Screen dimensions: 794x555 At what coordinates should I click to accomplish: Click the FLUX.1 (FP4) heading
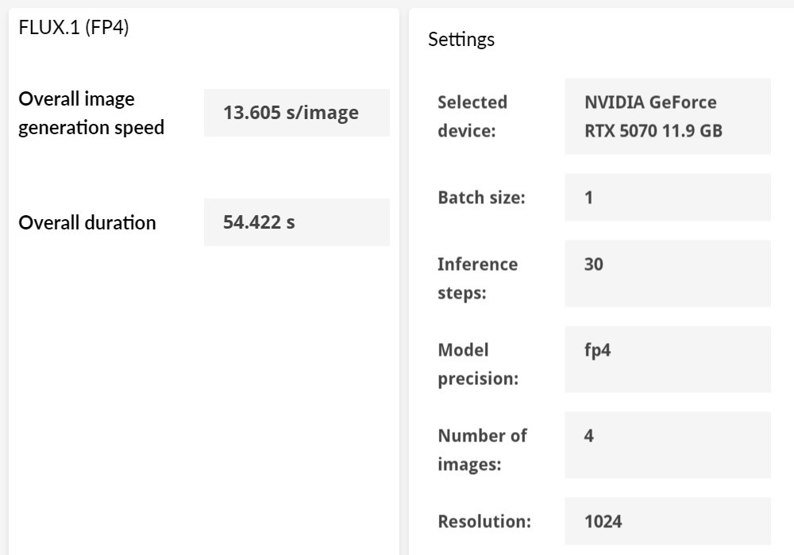pyautogui.click(x=74, y=28)
